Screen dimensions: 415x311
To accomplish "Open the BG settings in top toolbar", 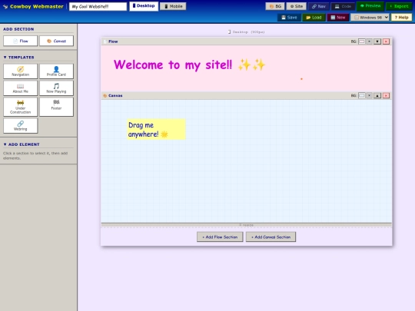I will (275, 6).
